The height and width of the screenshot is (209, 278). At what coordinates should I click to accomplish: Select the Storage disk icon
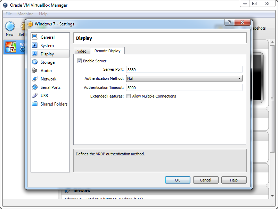pos(35,62)
